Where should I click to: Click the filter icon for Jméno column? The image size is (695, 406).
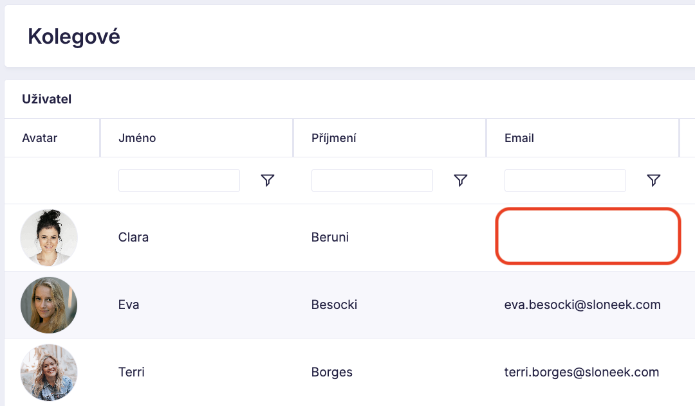click(x=268, y=181)
